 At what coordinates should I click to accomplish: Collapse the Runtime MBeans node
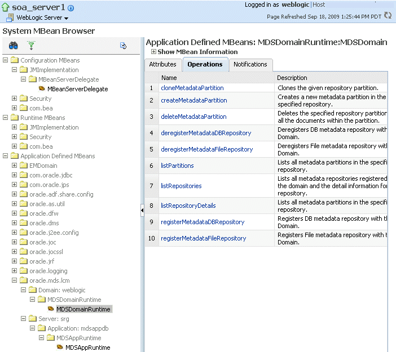tap(5, 118)
